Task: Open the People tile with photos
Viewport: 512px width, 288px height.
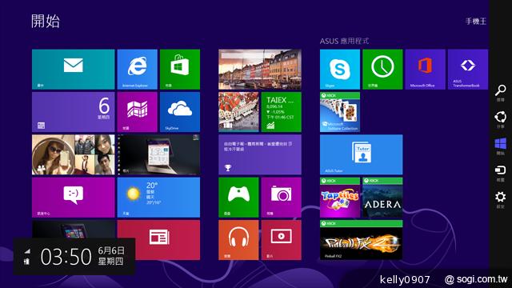Action: (x=73, y=154)
